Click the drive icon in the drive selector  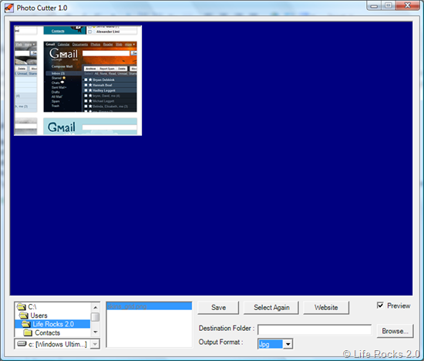coord(22,344)
